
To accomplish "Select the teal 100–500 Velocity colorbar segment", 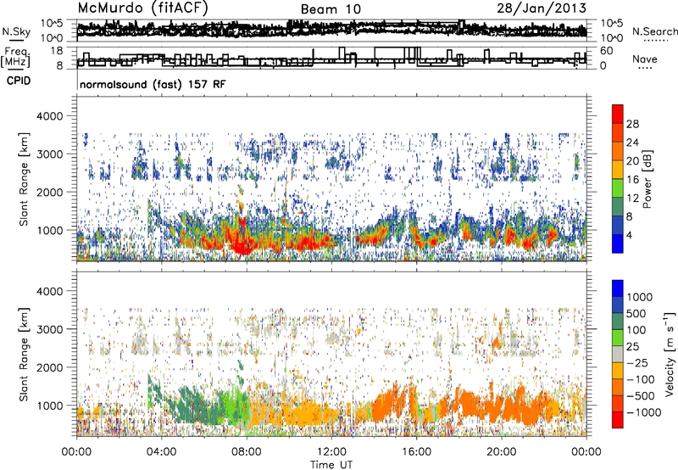I will [618, 322].
